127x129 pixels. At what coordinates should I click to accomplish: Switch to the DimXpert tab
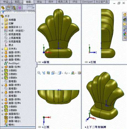point(87,2)
